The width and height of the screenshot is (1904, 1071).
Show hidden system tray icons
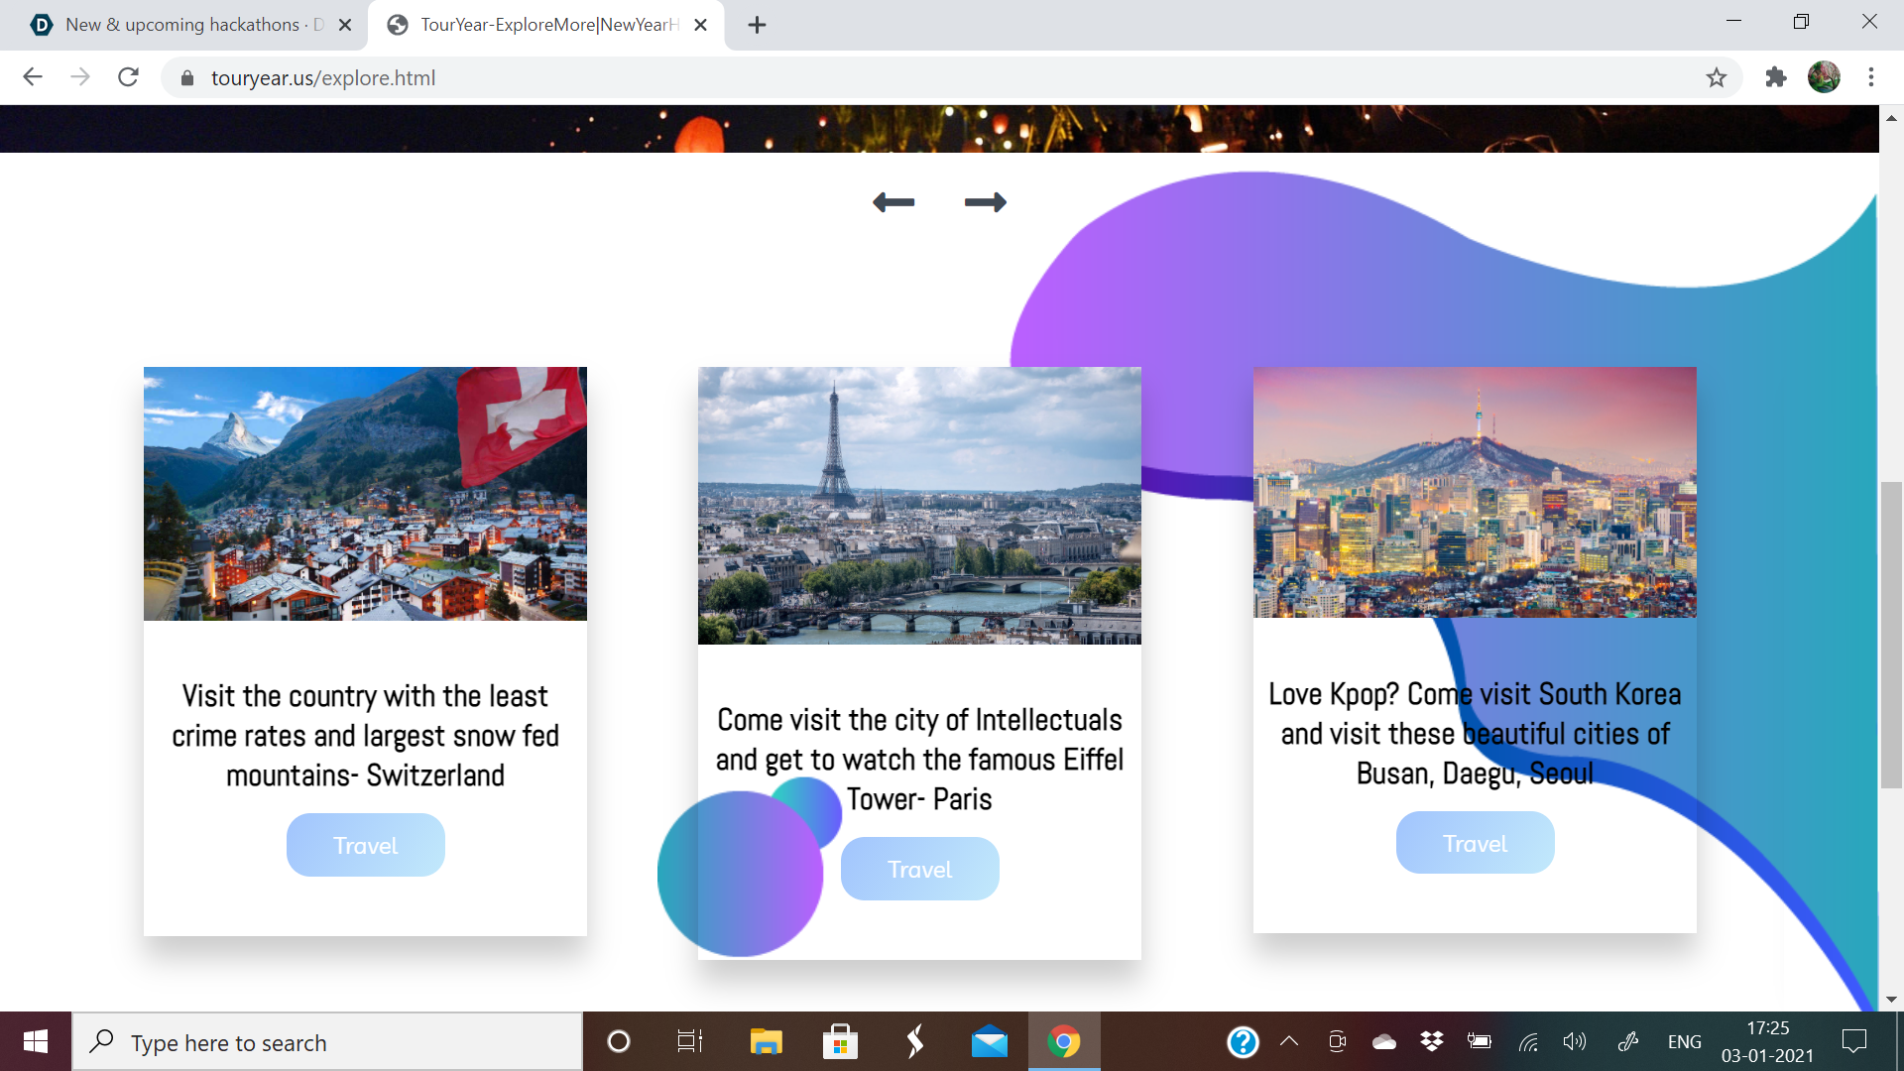[x=1289, y=1041]
